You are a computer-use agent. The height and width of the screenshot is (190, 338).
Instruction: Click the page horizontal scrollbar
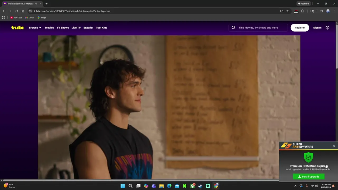141,180
